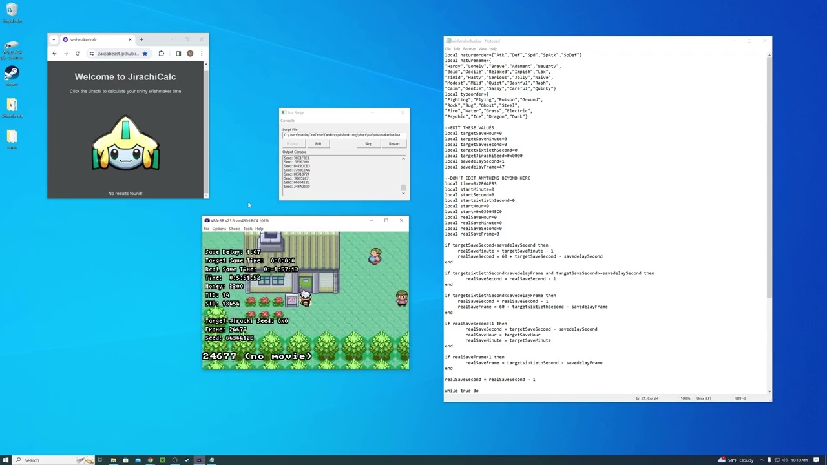Click 'Ln 21, Col 24' in Notepad status bar
Screen dimensions: 827x465
click(647, 398)
